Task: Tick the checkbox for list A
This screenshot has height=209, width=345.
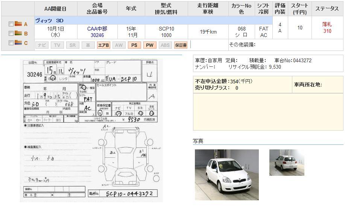Action: [x=11, y=24]
